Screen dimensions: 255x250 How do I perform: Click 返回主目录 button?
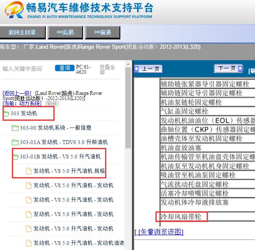click(22, 32)
